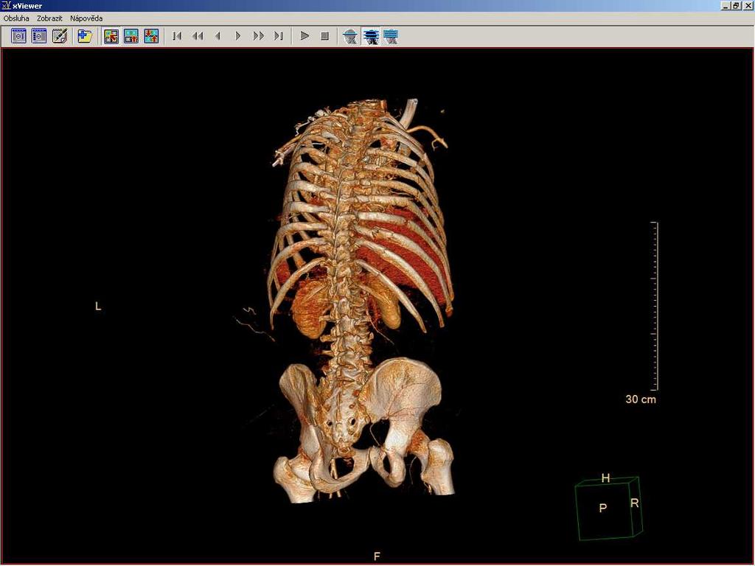
Task: Click the '30 cm' scale label
Action: [641, 399]
